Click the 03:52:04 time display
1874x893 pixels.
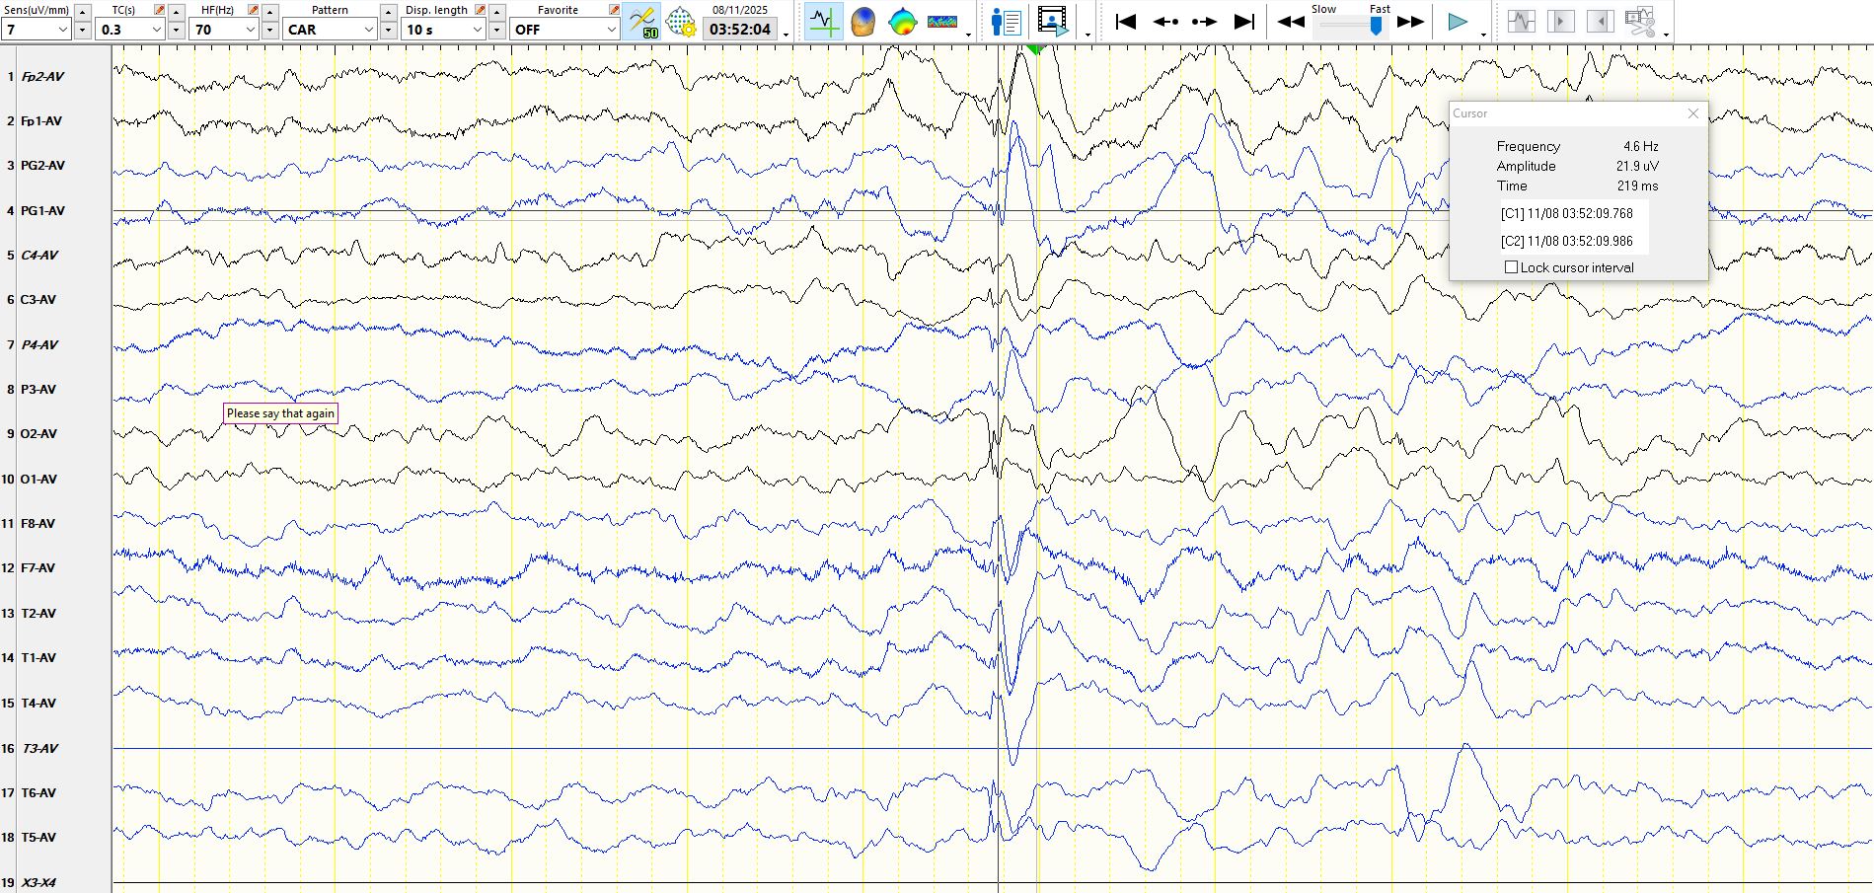740,30
